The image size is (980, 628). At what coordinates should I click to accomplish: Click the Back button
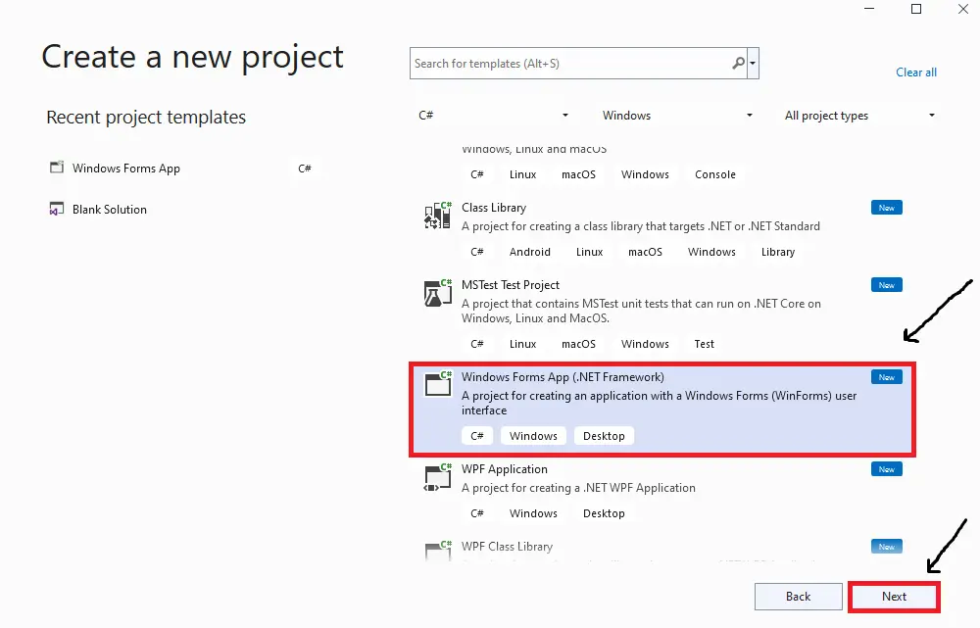[798, 597]
